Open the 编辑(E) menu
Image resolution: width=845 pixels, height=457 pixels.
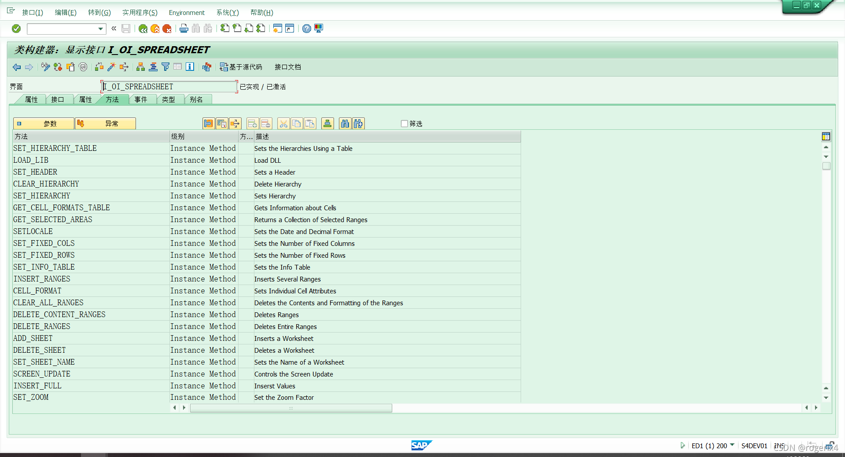66,12
